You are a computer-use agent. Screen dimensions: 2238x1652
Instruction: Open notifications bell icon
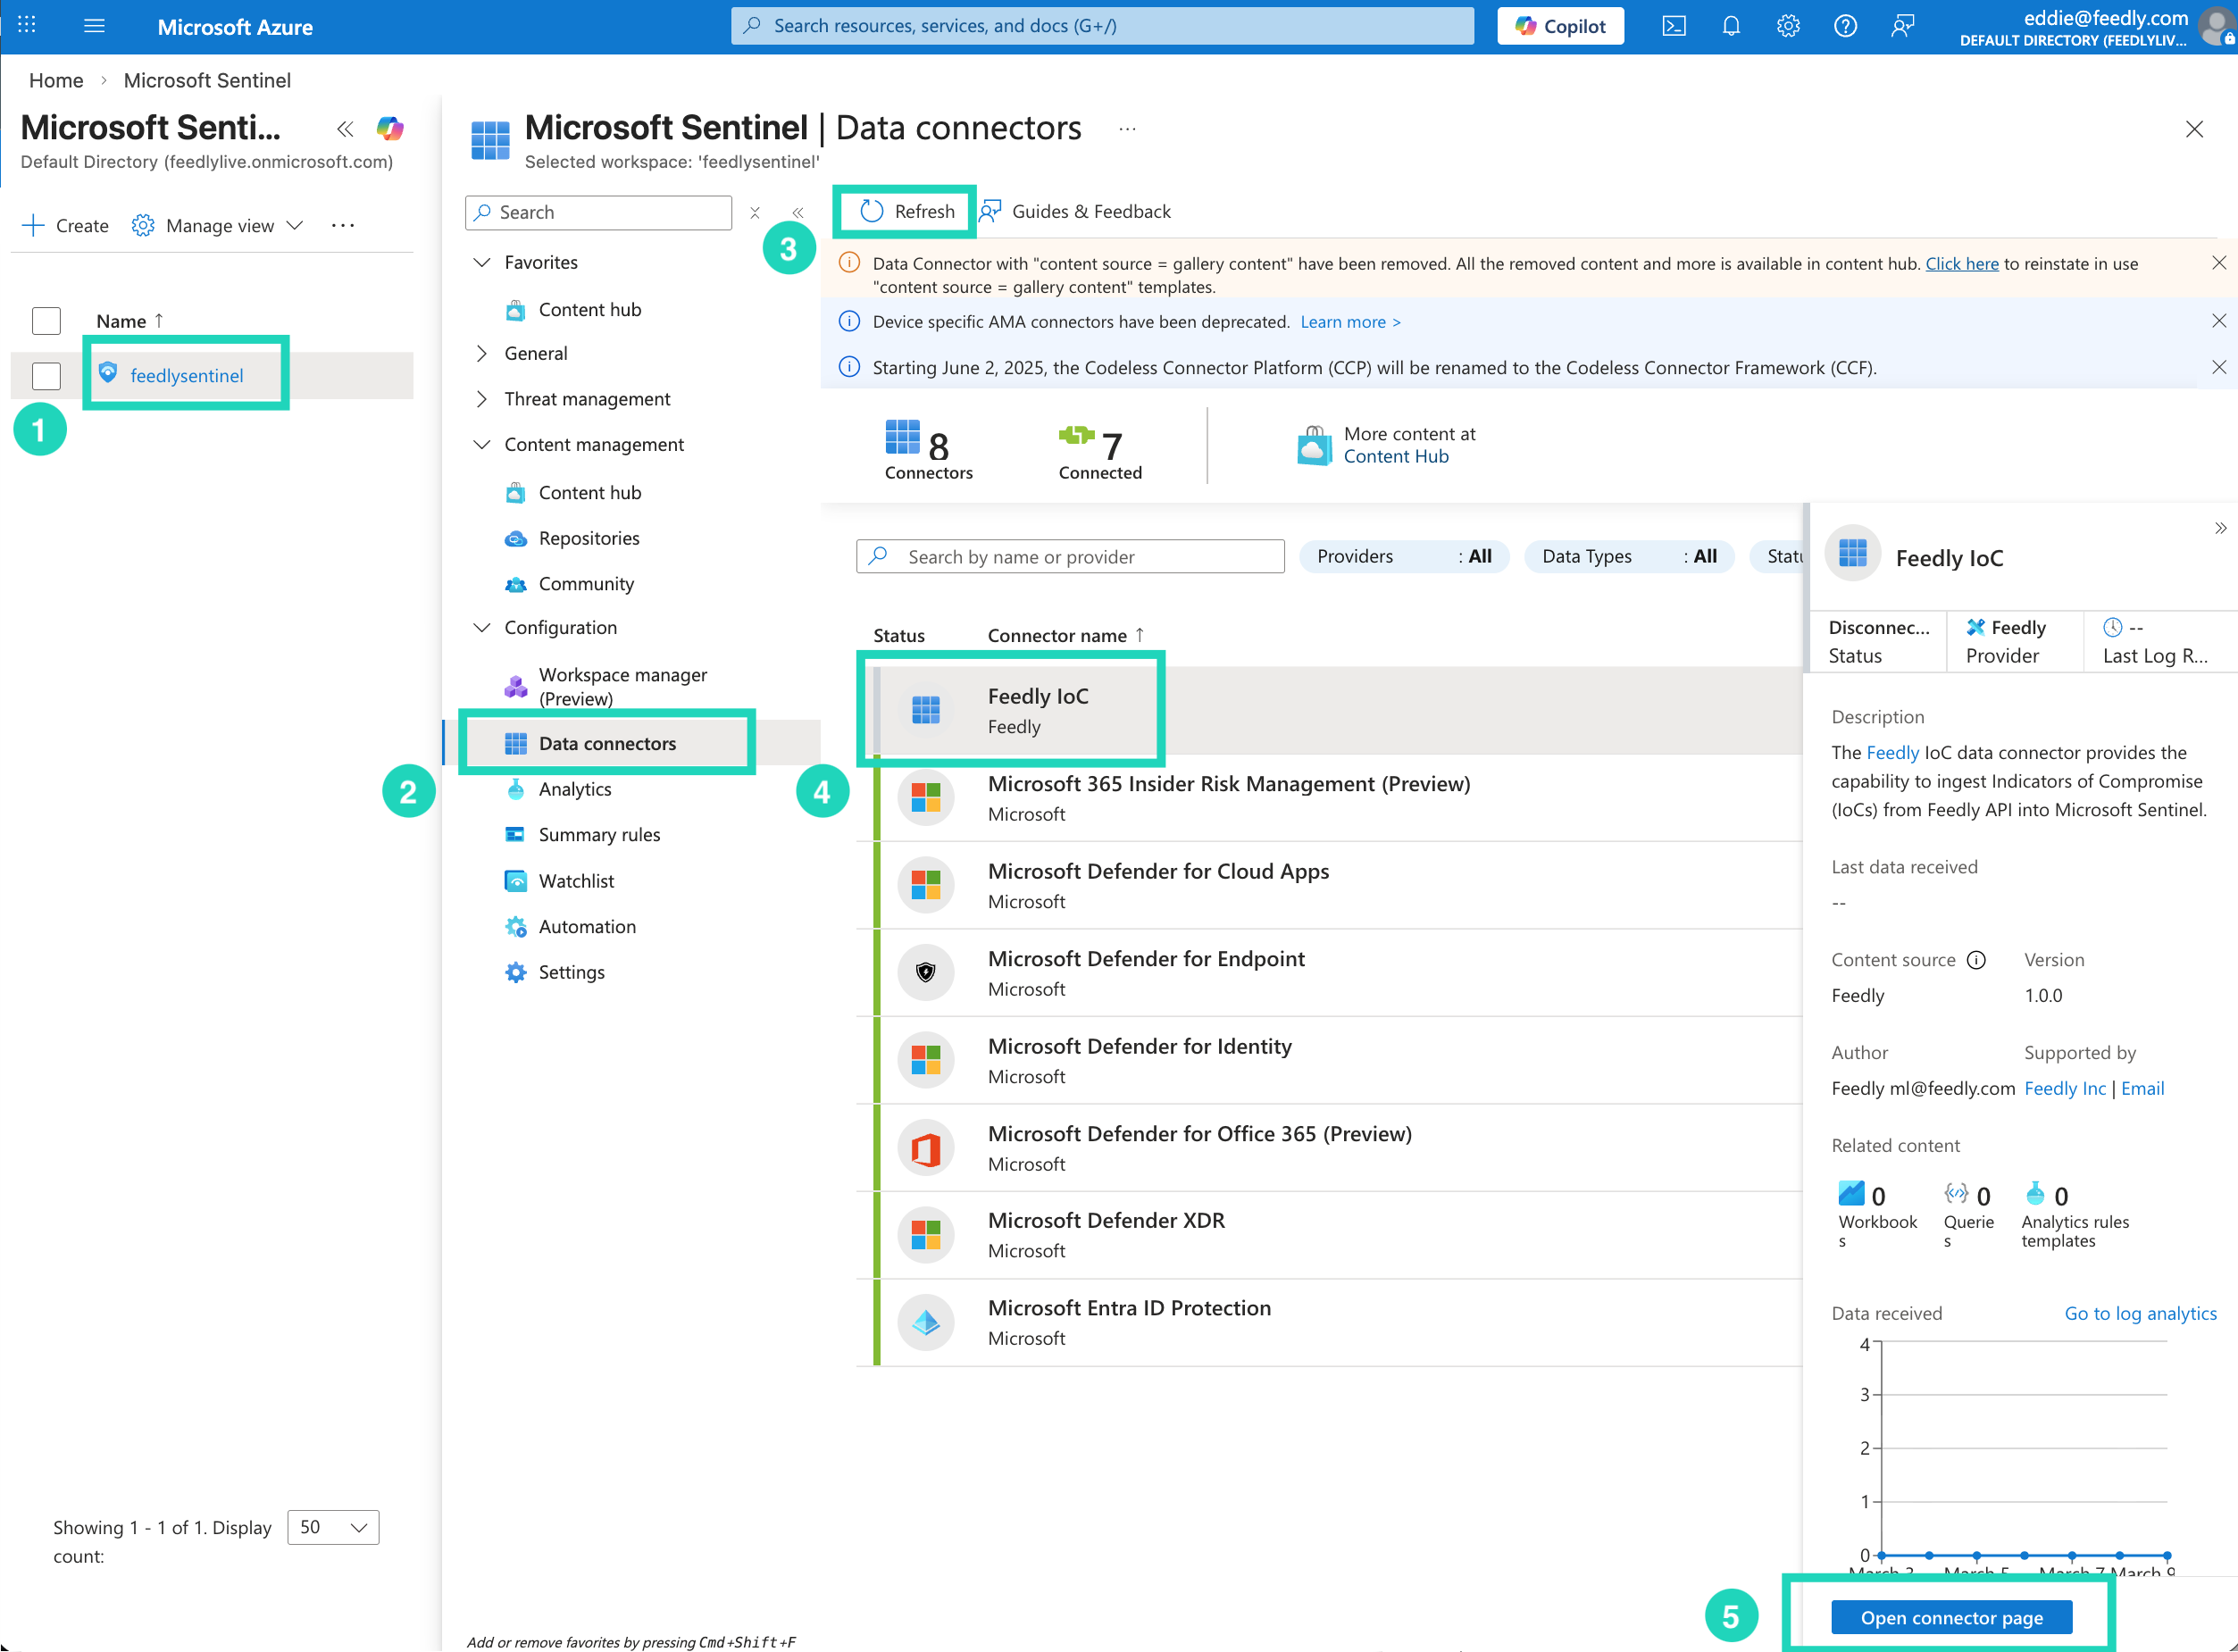tap(1731, 26)
